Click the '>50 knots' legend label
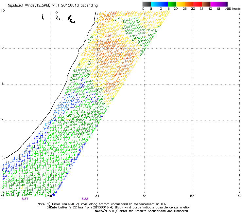 tap(233, 9)
